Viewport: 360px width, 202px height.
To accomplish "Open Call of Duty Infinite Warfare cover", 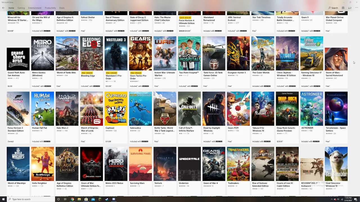I will pos(189,109).
